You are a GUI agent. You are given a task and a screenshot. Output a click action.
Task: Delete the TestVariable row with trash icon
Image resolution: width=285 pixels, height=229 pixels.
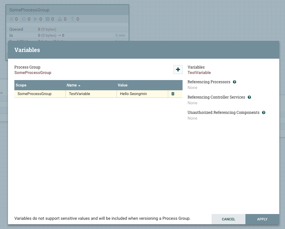(173, 94)
